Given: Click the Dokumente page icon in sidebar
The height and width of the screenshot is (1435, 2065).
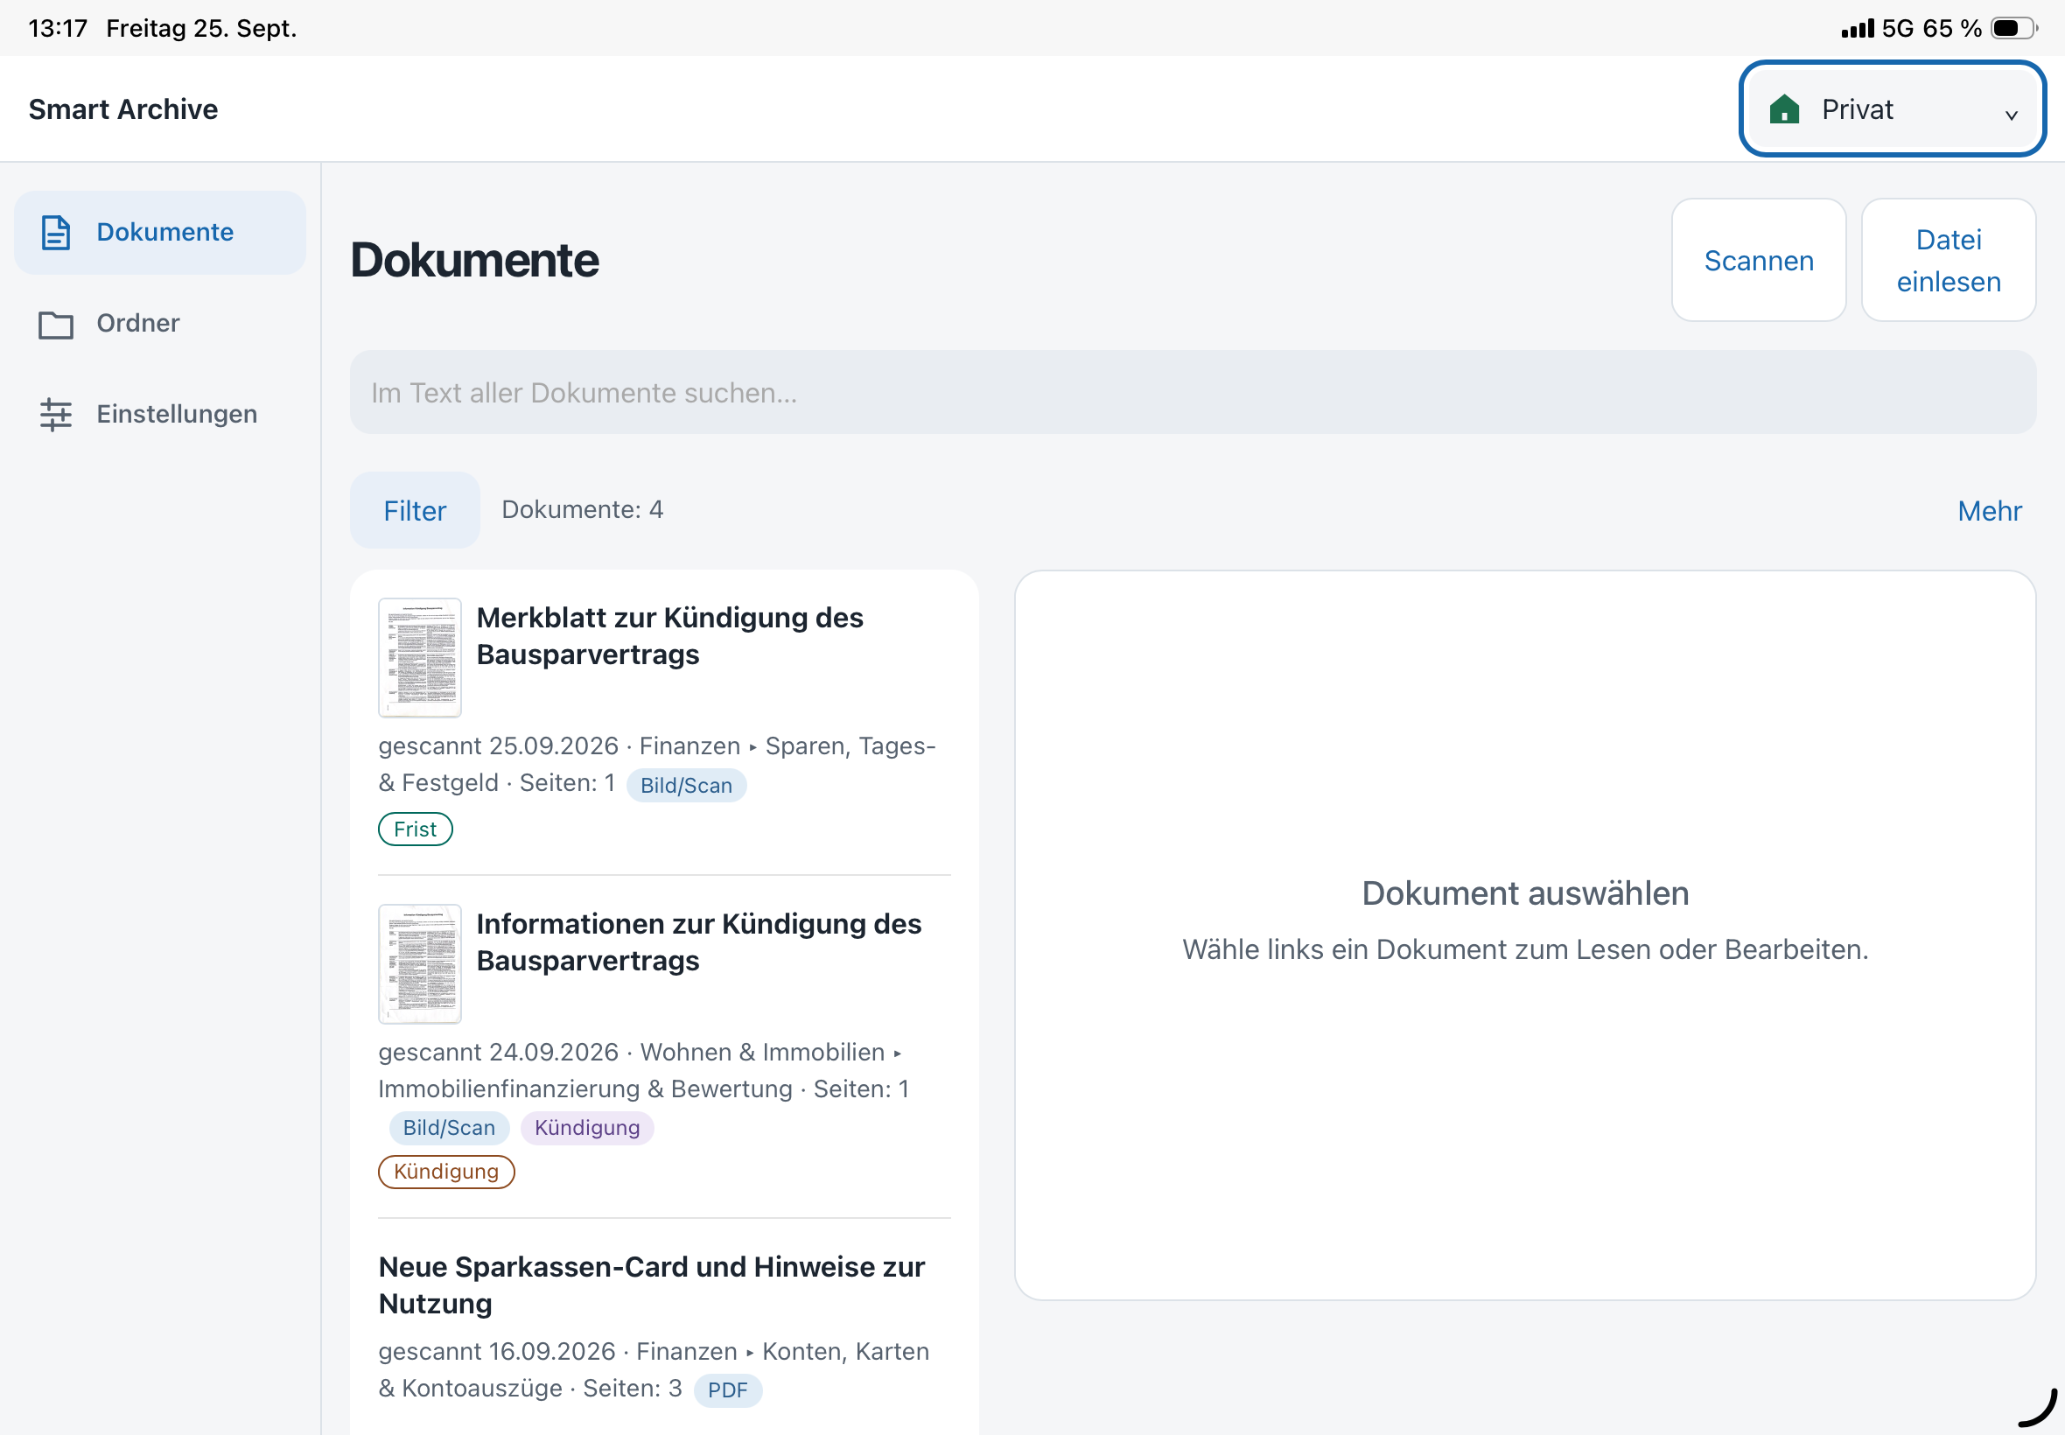Looking at the screenshot, I should click(56, 232).
